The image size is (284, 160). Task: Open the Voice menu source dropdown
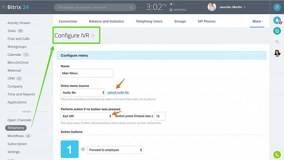point(83,93)
